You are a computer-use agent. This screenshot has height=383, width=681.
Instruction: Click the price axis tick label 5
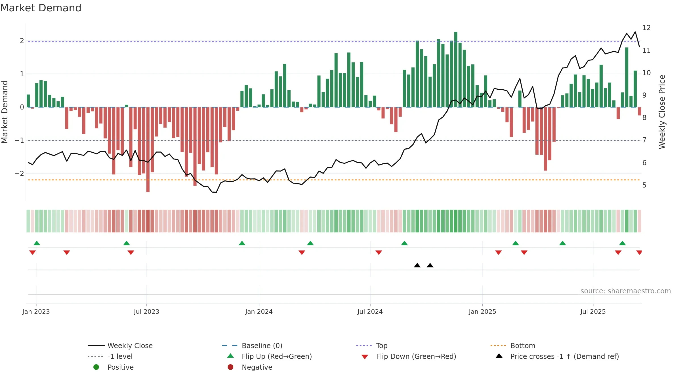tap(644, 185)
